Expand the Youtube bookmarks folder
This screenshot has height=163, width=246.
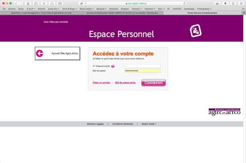click(137, 9)
